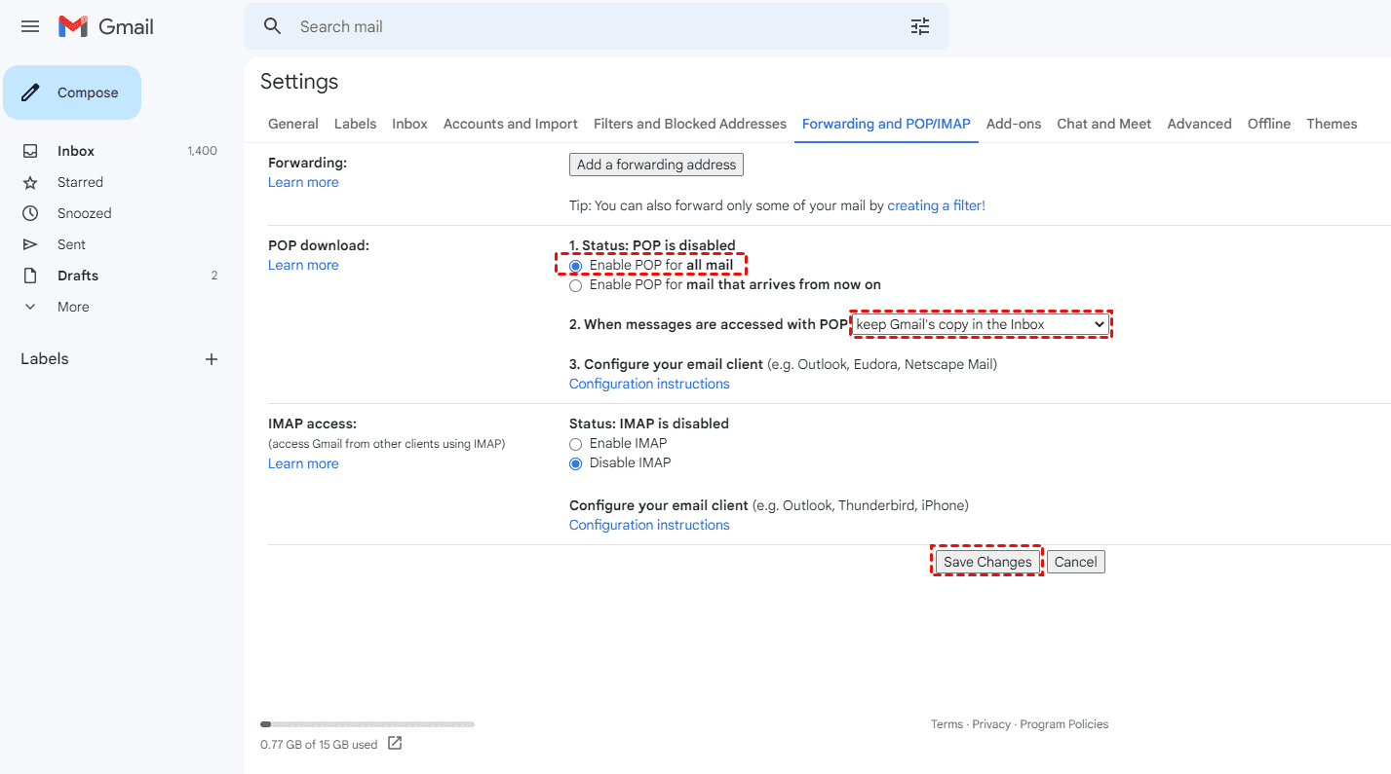Image resolution: width=1391 pixels, height=774 pixels.
Task: Open the POP message handling dropdown
Action: 981,324
